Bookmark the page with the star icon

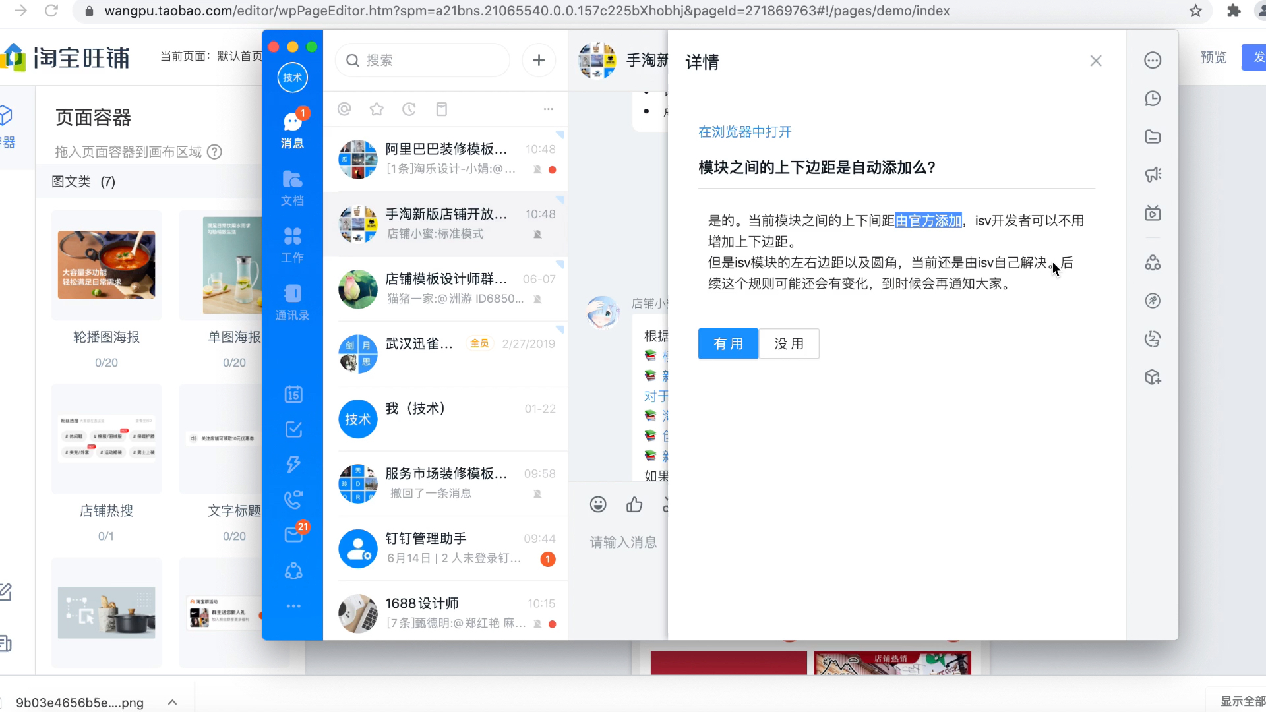[x=1195, y=11]
